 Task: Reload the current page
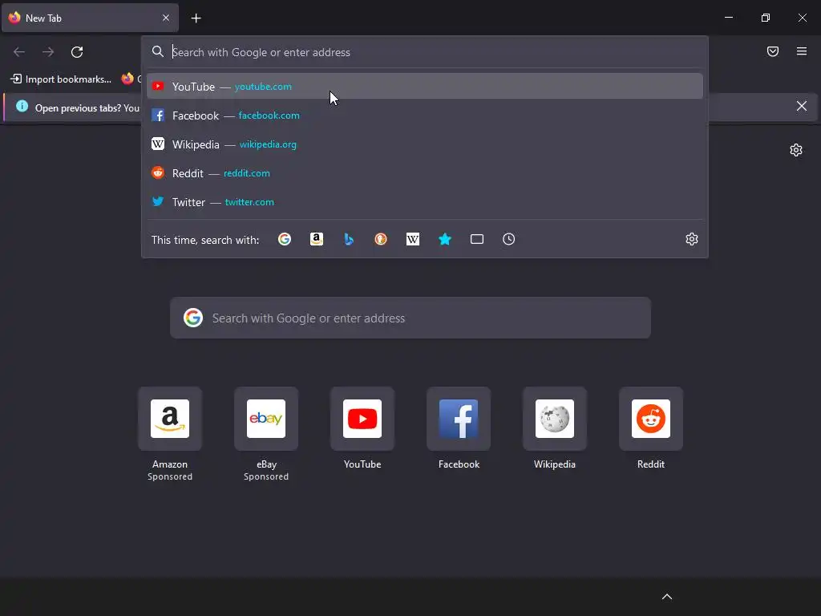point(77,52)
